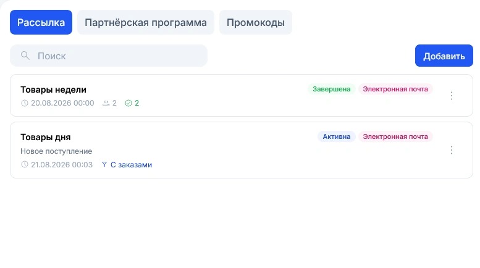Open the Товары дня mailing title

pos(45,137)
